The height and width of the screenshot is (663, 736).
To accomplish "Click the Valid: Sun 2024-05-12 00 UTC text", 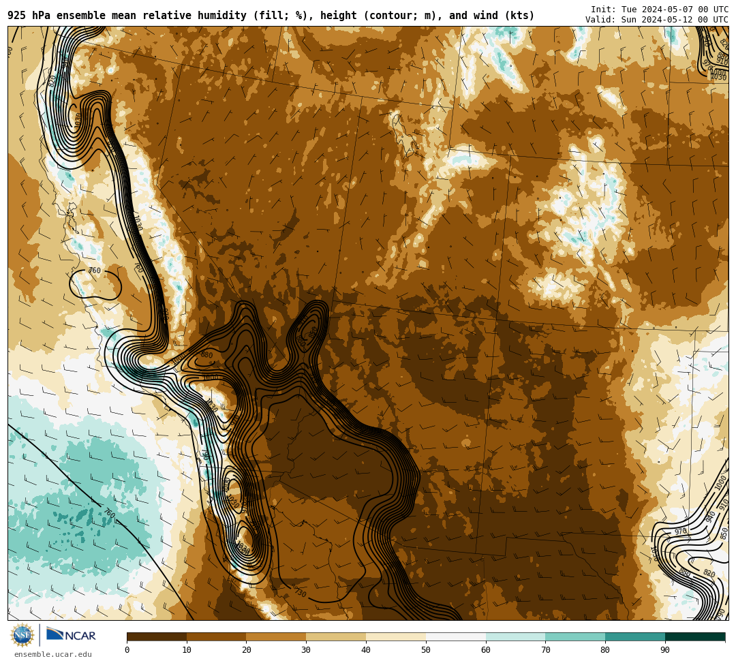I will (657, 20).
